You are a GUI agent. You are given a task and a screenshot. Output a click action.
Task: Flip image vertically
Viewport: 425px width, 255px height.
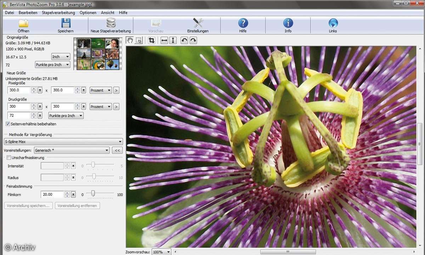(173, 40)
